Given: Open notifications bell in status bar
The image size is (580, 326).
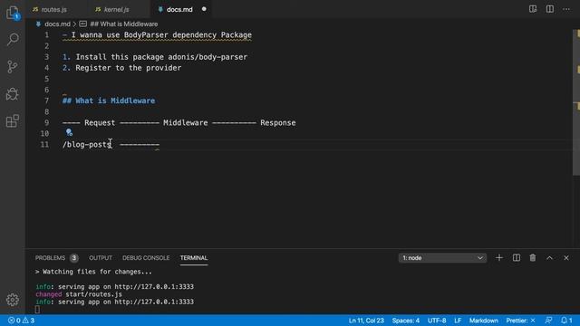Looking at the screenshot, I should pyautogui.click(x=566, y=321).
